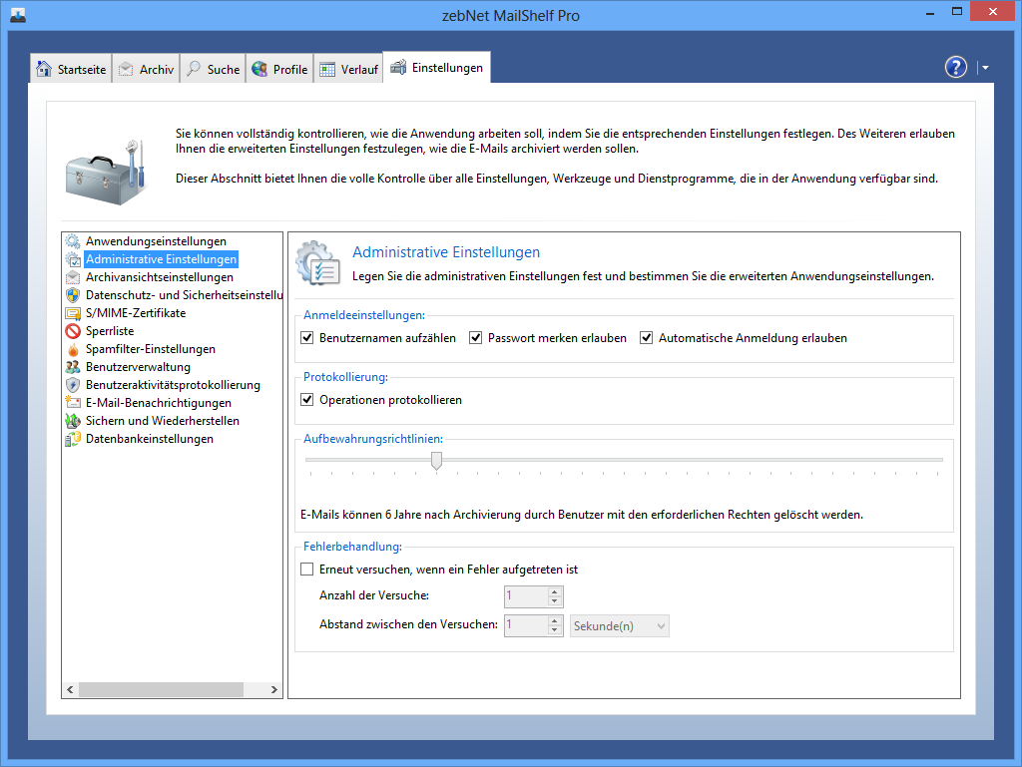The height and width of the screenshot is (767, 1022).
Task: Increase Anzahl der Versuche spinner value
Action: (555, 591)
